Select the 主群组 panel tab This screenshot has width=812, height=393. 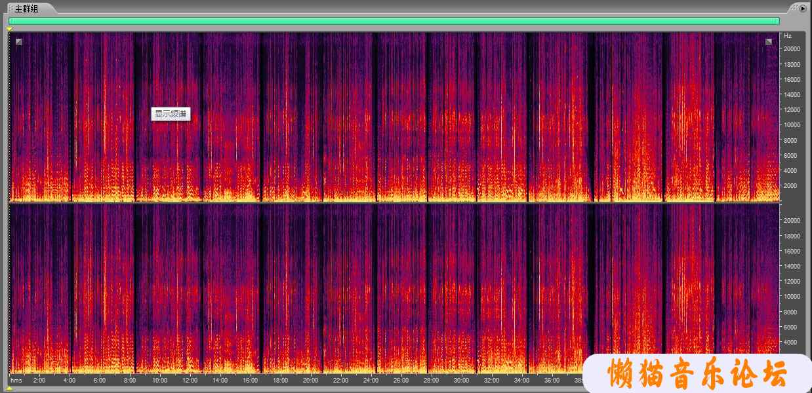(27, 9)
